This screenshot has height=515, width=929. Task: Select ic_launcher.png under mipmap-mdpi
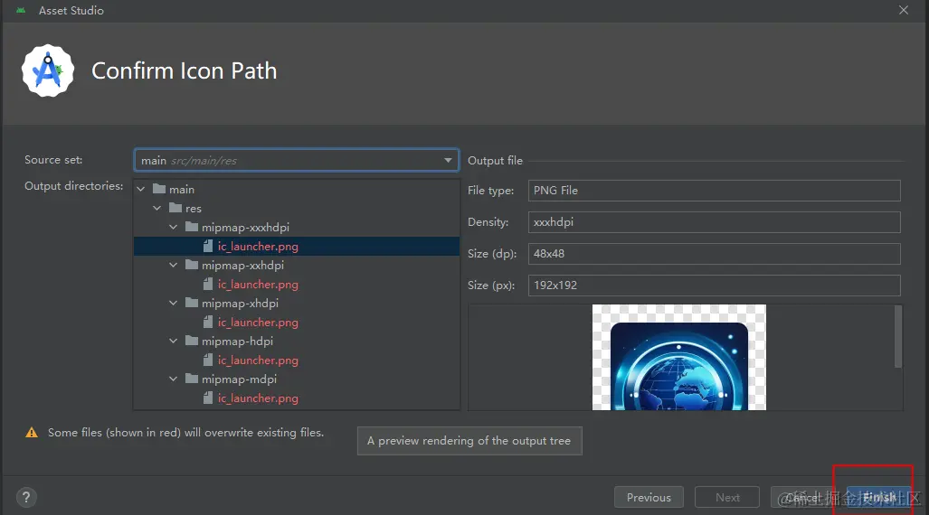point(258,398)
